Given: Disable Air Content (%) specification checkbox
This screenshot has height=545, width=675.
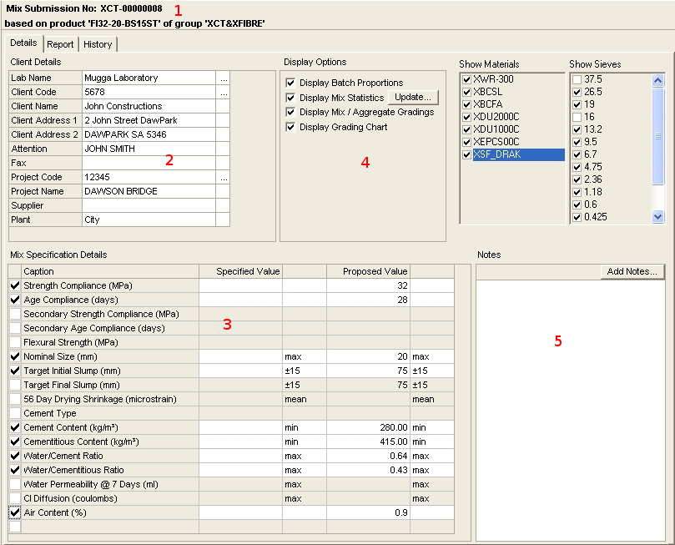Looking at the screenshot, I should [x=15, y=512].
